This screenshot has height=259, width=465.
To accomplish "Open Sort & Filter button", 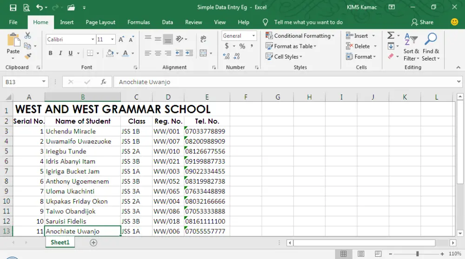I will tap(411, 47).
